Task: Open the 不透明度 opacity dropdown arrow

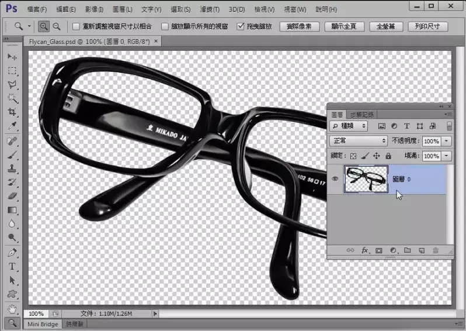Action: 447,141
